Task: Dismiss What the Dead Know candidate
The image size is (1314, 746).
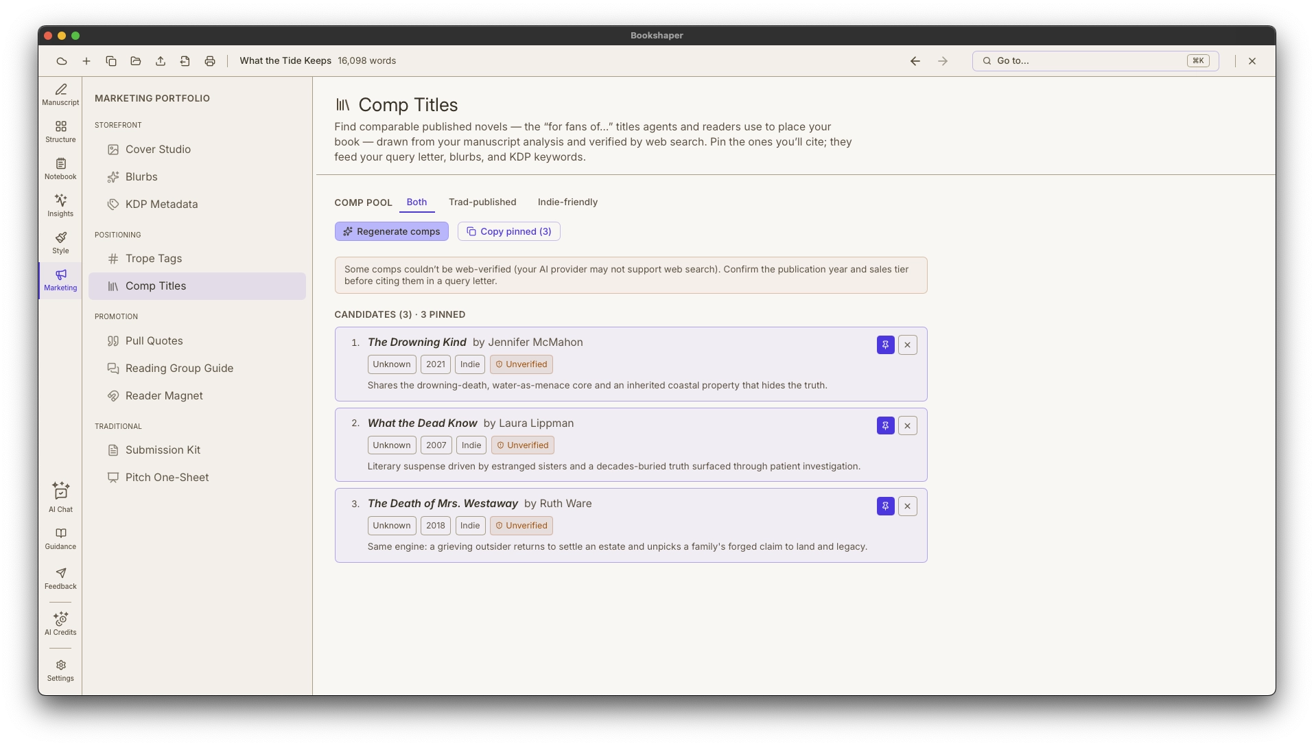Action: [908, 426]
